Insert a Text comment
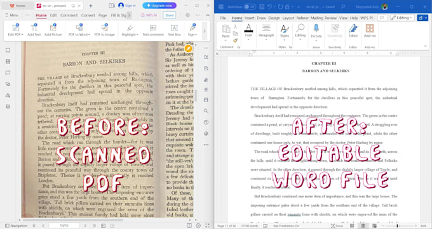This screenshot has height=229, width=432. click(x=153, y=30)
